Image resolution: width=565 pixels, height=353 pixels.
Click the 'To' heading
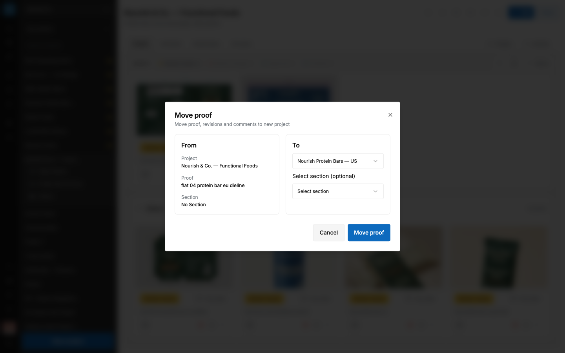[x=296, y=146]
